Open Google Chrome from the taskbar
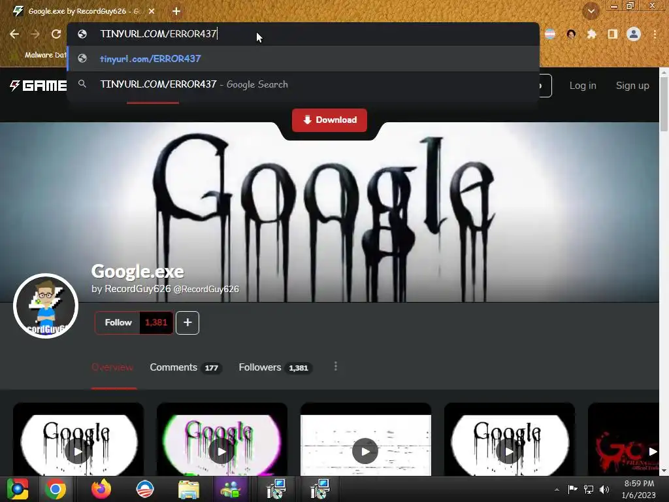Image resolution: width=669 pixels, height=502 pixels. pyautogui.click(x=56, y=489)
